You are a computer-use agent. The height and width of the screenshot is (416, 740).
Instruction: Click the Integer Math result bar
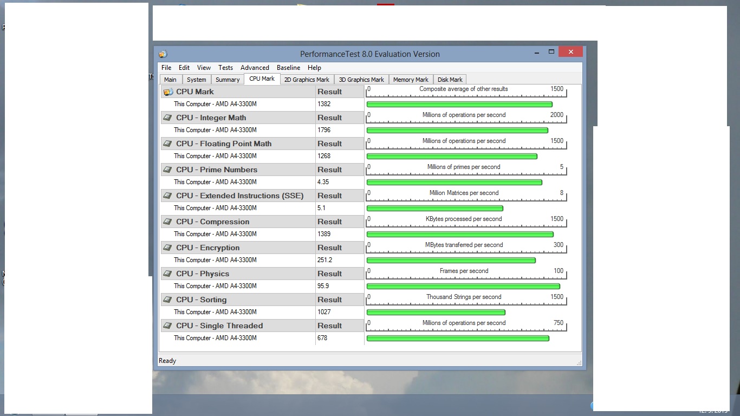(457, 130)
